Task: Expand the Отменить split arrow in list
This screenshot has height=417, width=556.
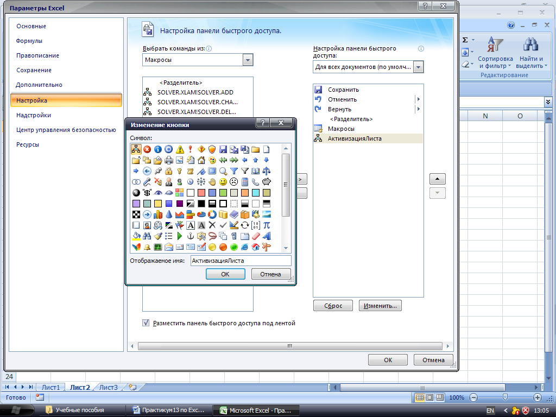Action: pyautogui.click(x=419, y=99)
